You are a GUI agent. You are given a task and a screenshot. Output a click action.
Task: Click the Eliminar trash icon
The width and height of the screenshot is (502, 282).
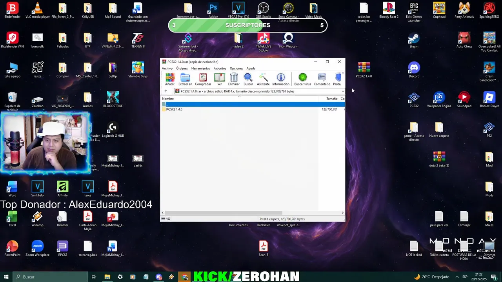click(x=234, y=79)
